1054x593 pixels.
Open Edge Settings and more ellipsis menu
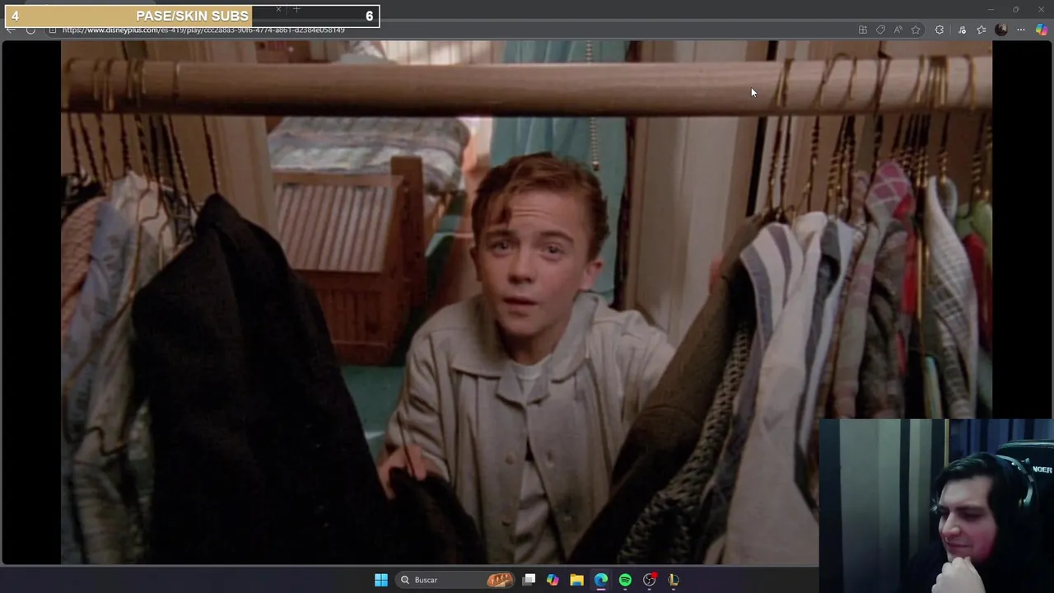[x=1021, y=30]
